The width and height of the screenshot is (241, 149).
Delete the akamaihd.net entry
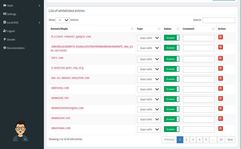pyautogui.click(x=221, y=98)
